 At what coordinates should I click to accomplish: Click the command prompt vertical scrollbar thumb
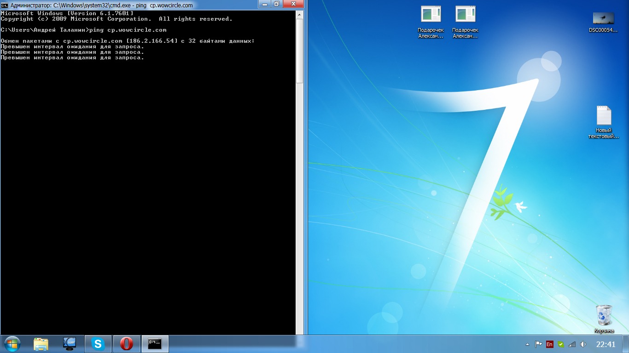299,51
